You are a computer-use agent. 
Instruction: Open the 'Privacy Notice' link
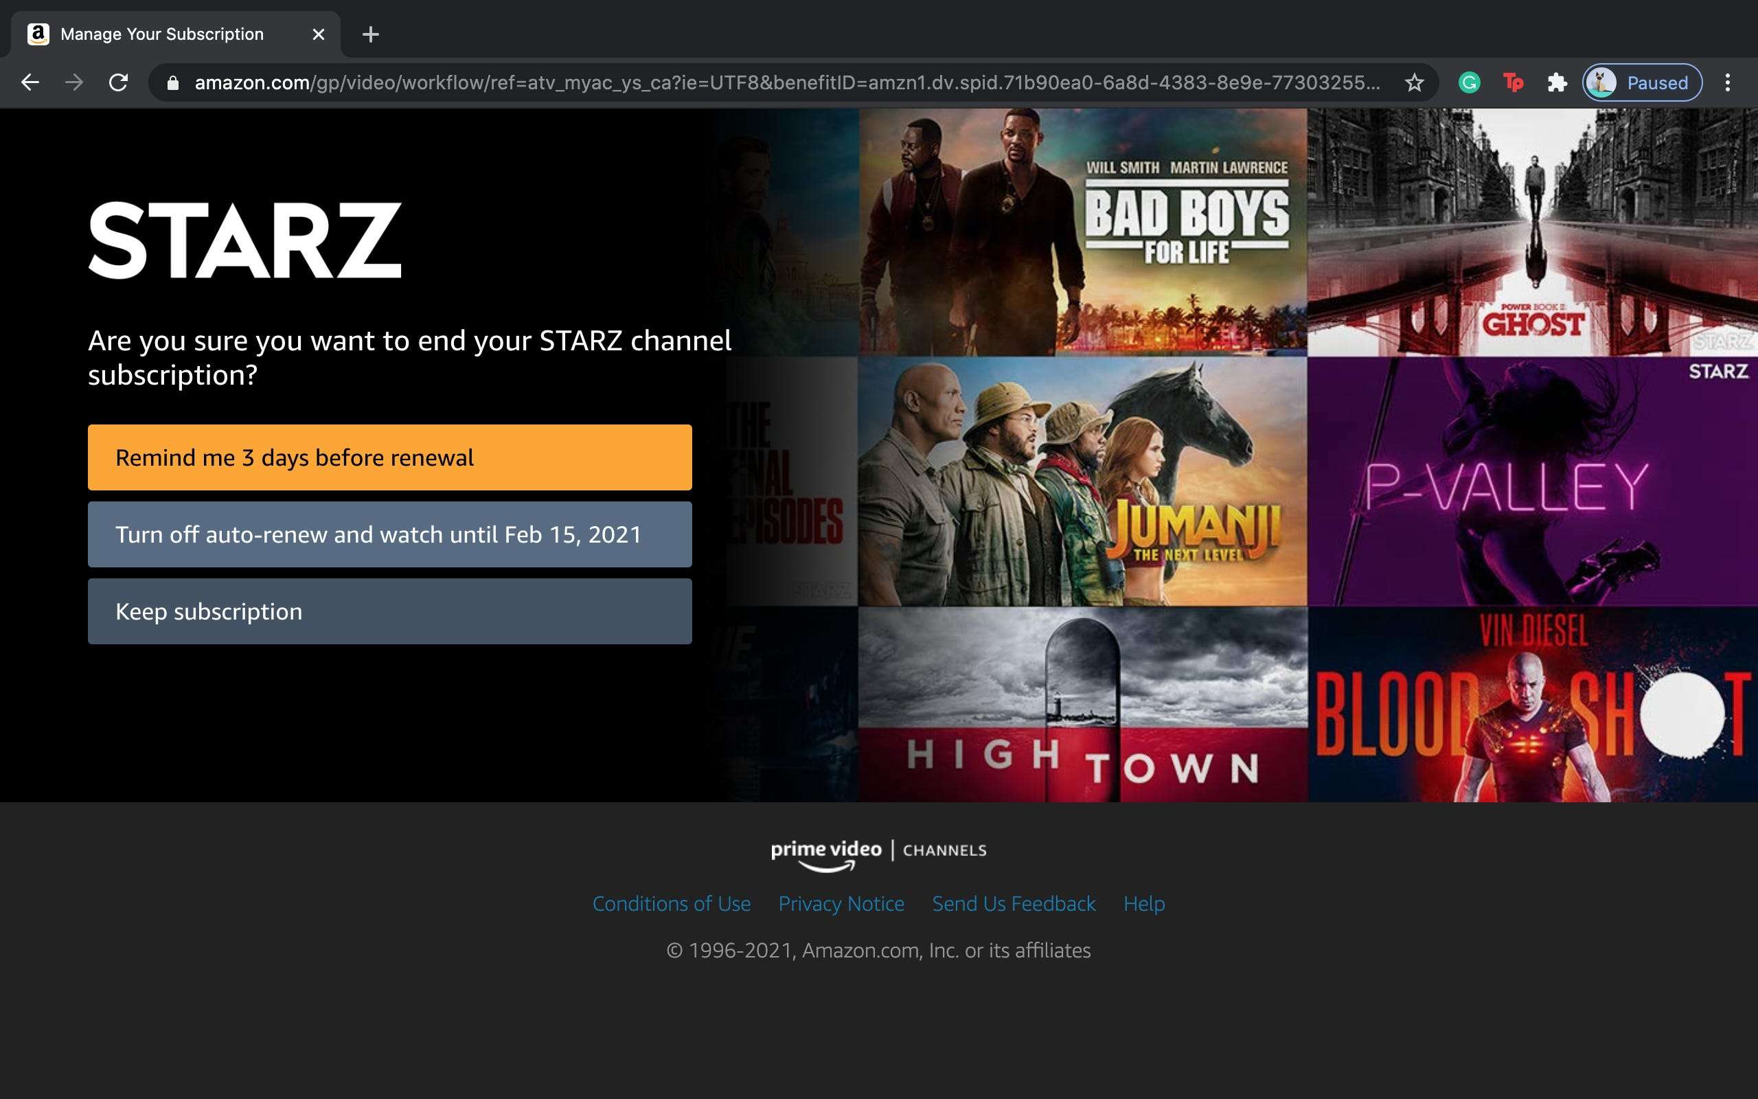(842, 903)
